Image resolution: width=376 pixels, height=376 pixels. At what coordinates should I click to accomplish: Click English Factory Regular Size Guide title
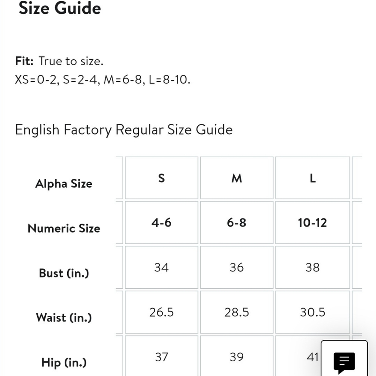point(124,130)
